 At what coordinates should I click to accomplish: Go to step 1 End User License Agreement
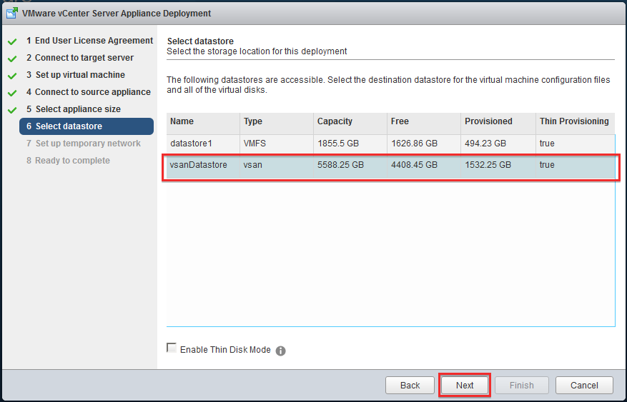[x=89, y=41]
